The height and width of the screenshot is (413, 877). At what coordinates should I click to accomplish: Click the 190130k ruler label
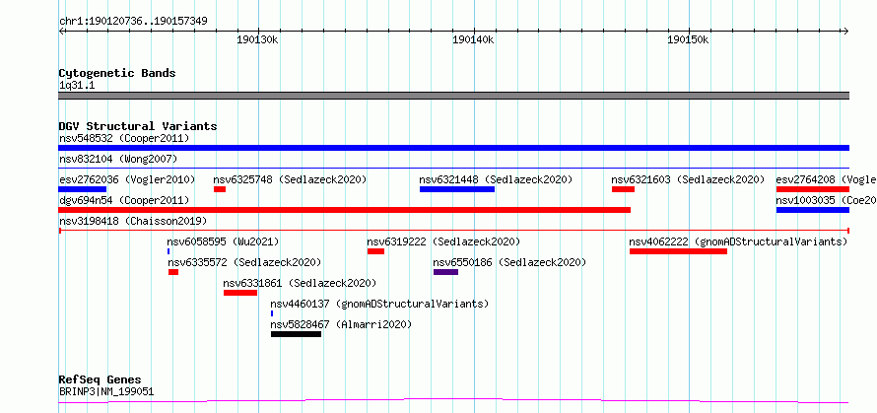[x=257, y=40]
